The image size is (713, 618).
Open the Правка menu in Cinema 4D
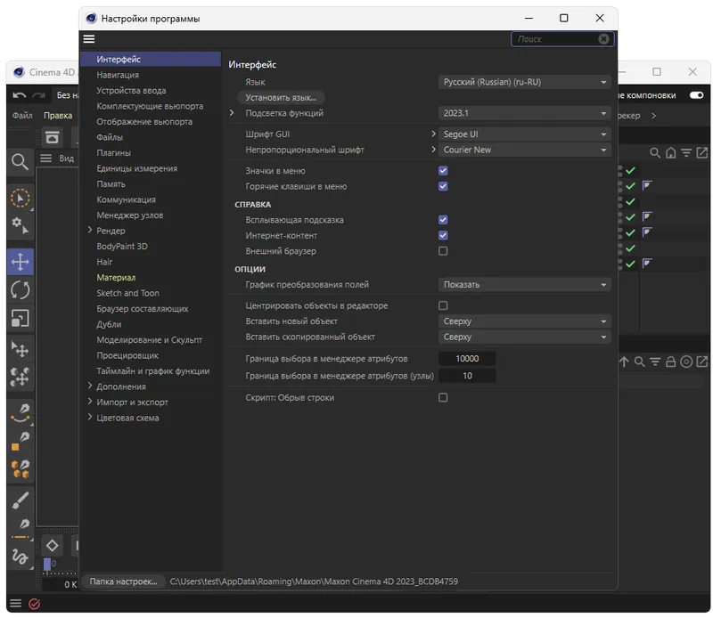58,116
